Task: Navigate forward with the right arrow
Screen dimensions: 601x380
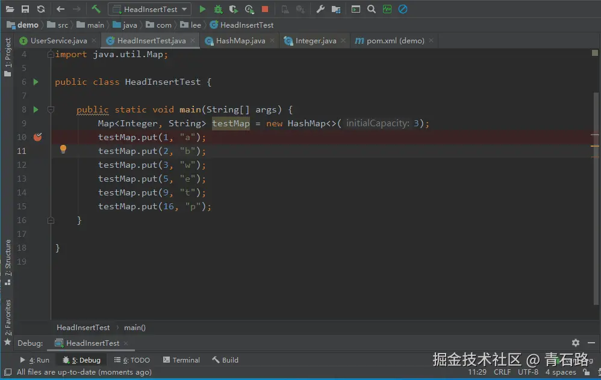Action: pyautogui.click(x=76, y=9)
